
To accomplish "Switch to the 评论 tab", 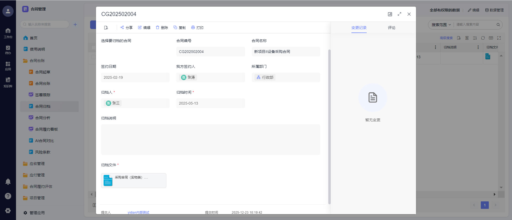I will click(x=391, y=28).
